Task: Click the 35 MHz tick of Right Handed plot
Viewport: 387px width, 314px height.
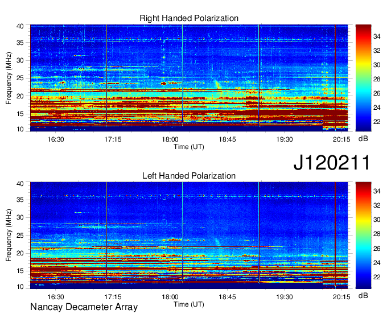Action: pyautogui.click(x=20, y=43)
